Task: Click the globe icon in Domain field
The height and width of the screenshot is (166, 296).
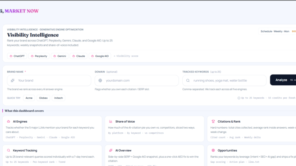Action: [x=100, y=81]
